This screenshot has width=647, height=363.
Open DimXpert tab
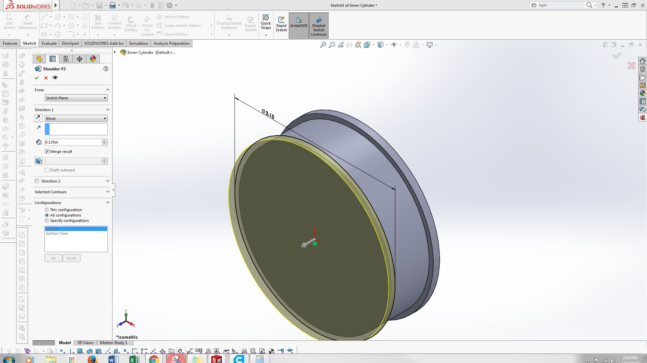70,43
